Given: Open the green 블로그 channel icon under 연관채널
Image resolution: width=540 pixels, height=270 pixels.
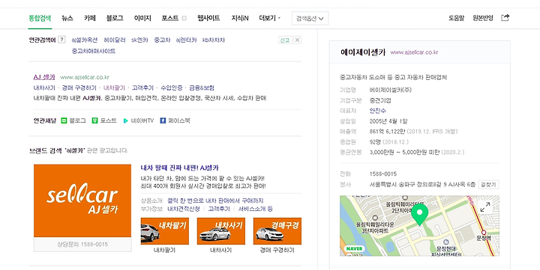Looking at the screenshot, I should pyautogui.click(x=64, y=120).
